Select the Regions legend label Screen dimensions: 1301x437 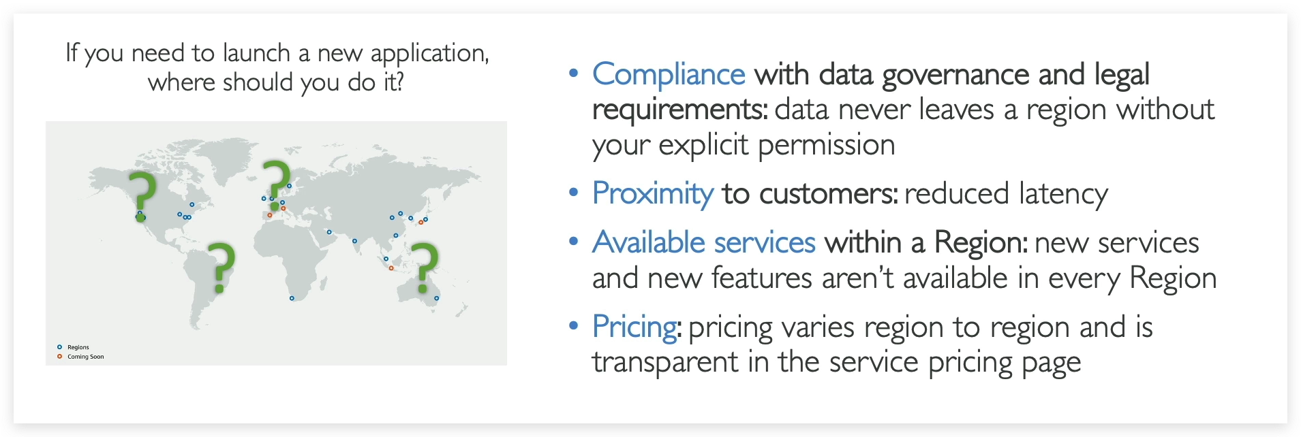point(78,347)
